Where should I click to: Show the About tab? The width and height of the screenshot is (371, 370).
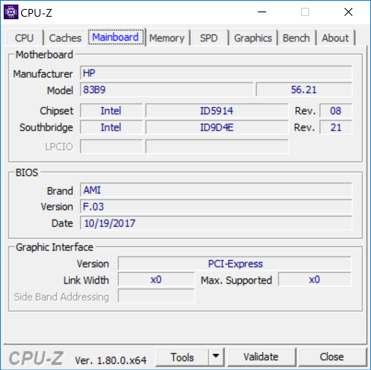pyautogui.click(x=335, y=38)
